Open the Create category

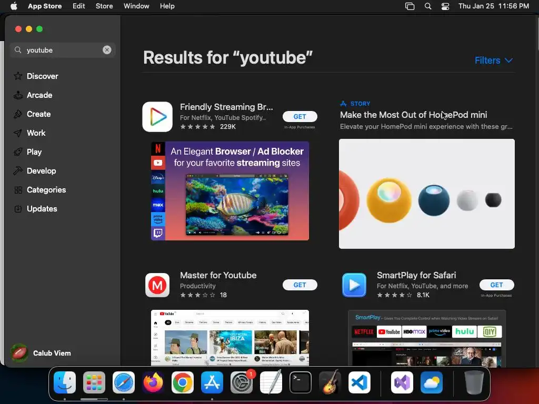coord(32,114)
